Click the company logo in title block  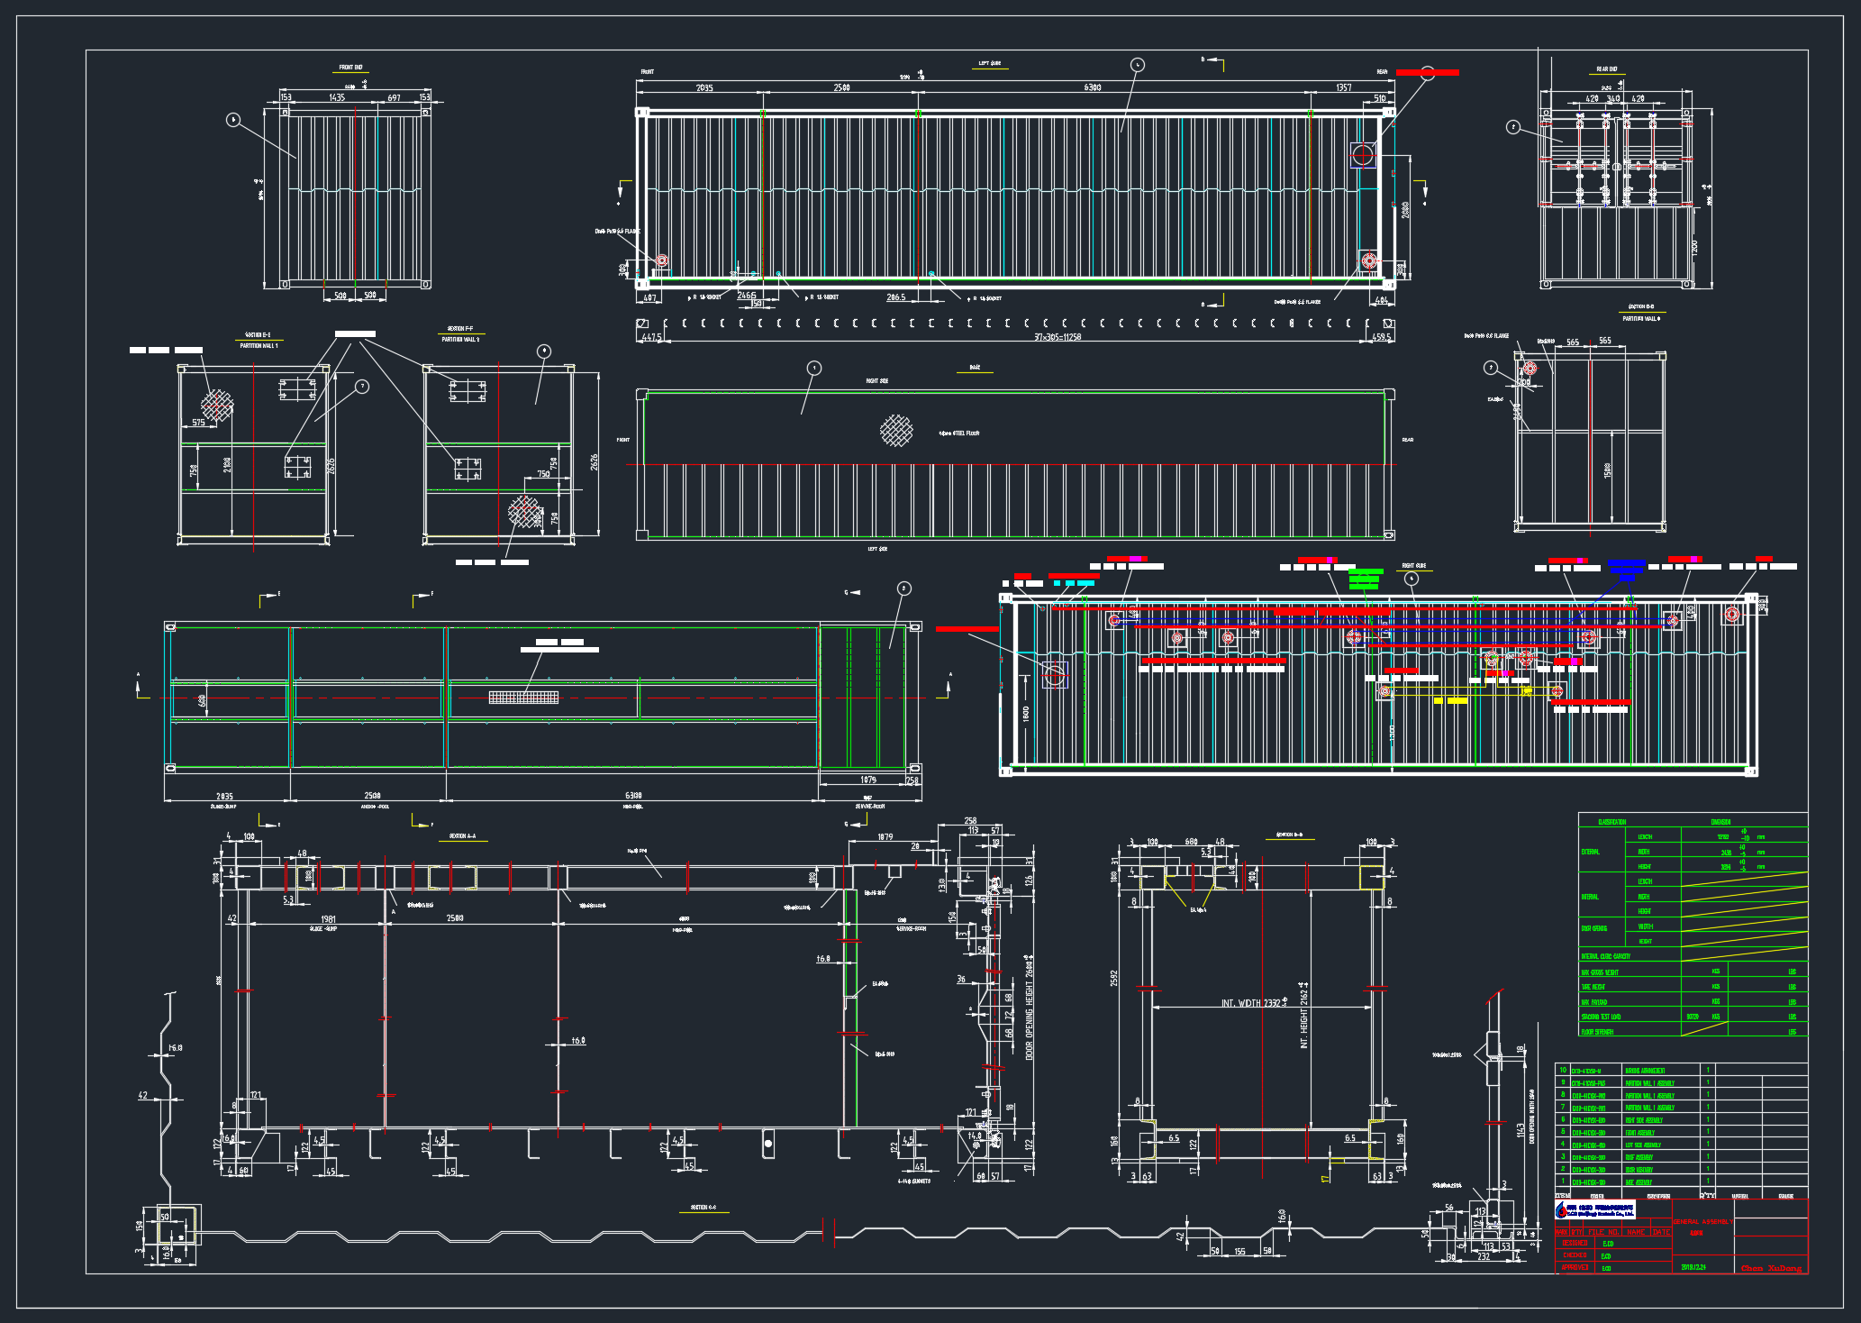pos(1594,1210)
